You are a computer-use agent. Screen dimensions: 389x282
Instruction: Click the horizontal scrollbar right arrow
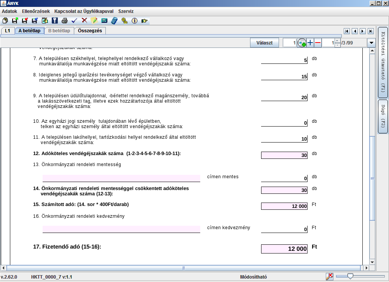coord(367,268)
